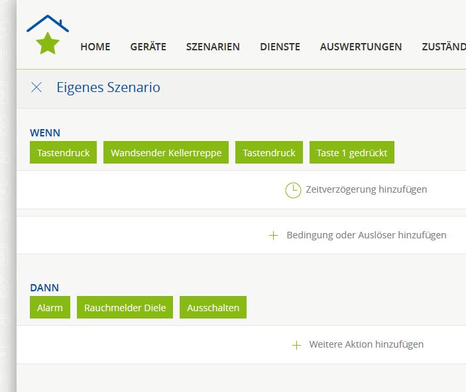Viewport: 466px width, 392px height.
Task: Close the Eigenes Szenario editor
Action: point(36,87)
